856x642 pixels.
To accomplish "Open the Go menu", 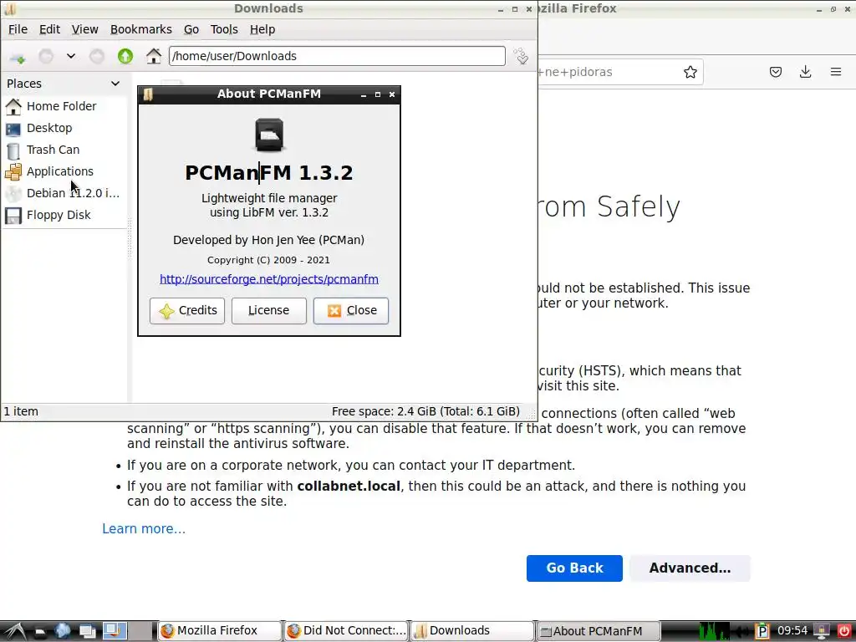I will [191, 29].
